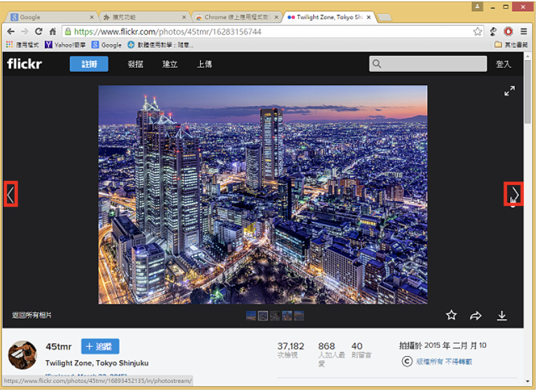
Task: Click the Flickr search field
Action: pyautogui.click(x=428, y=64)
